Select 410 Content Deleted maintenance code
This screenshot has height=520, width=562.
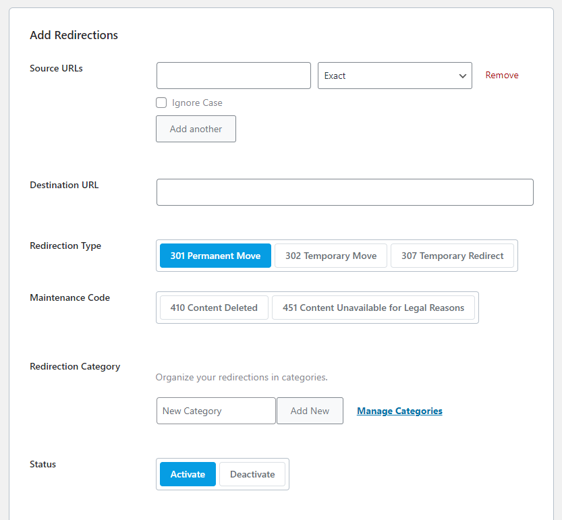(x=214, y=308)
